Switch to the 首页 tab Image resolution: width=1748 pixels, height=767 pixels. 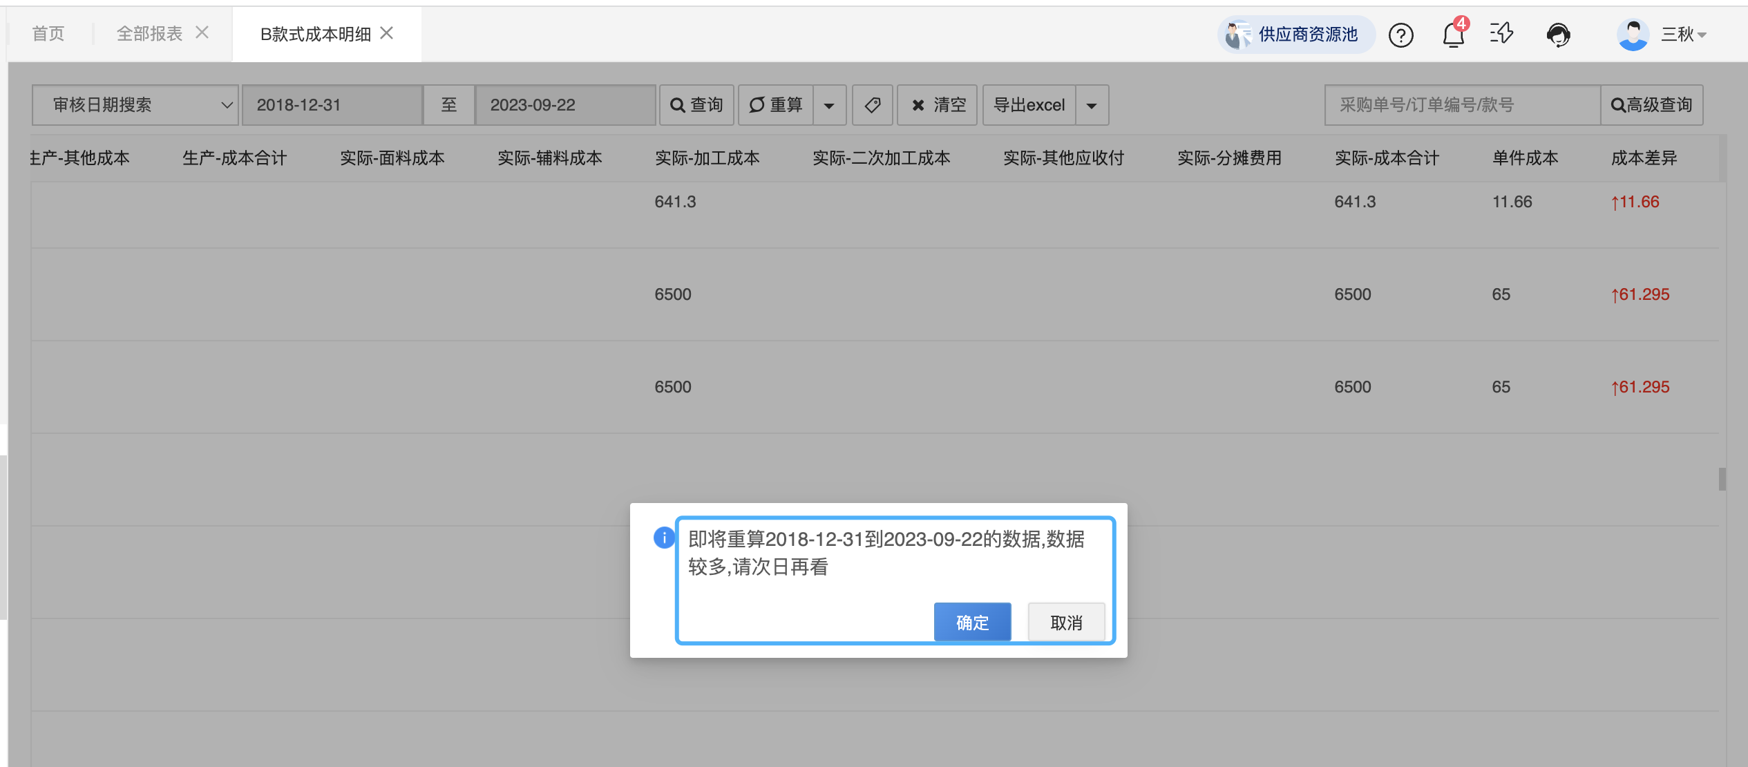pyautogui.click(x=48, y=34)
